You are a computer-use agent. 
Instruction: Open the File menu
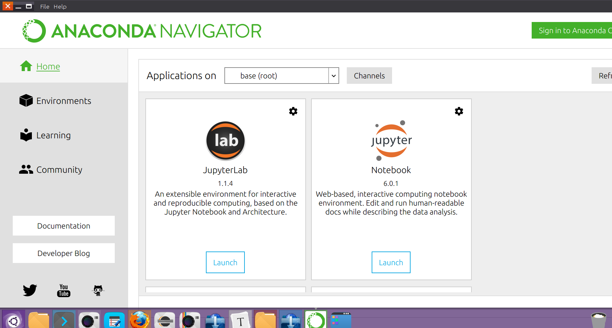point(45,6)
